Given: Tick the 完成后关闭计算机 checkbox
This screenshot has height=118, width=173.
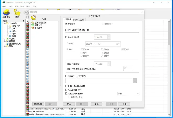Looking at the screenshot, I should point(66,93).
